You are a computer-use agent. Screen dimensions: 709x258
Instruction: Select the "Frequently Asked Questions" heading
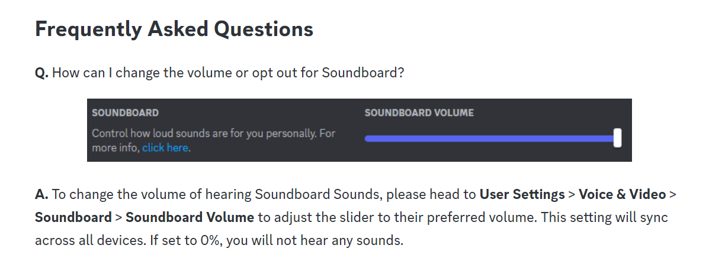click(174, 30)
